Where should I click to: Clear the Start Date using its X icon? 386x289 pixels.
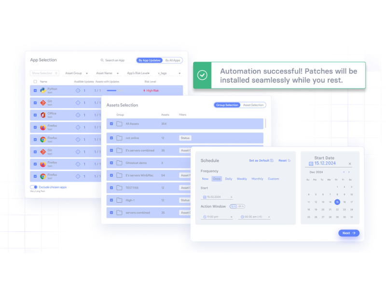(x=350, y=164)
